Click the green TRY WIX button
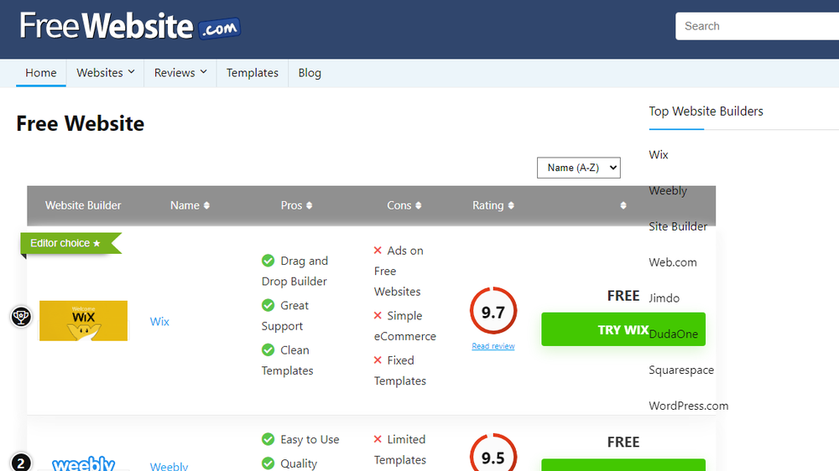The width and height of the screenshot is (839, 471). [x=623, y=329]
